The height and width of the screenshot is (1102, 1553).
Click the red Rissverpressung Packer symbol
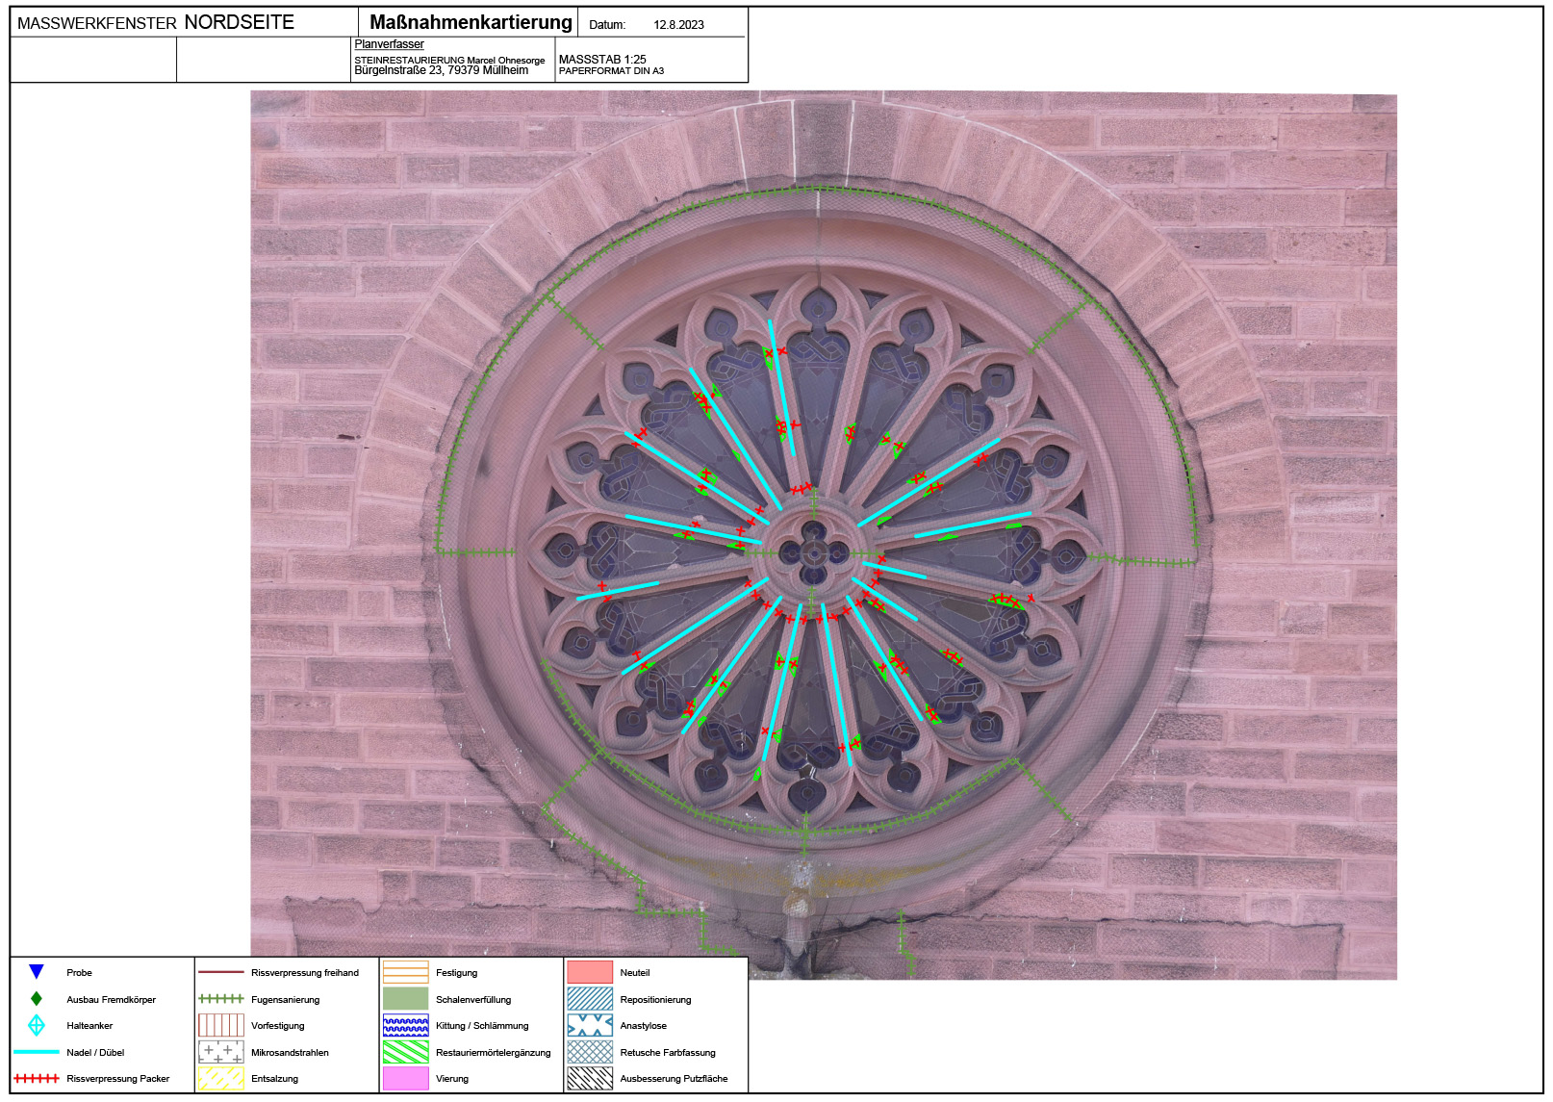(37, 1079)
